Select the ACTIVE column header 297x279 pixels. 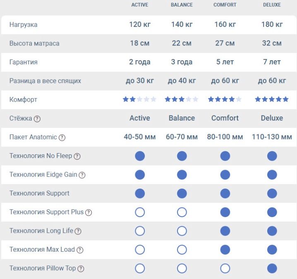pos(140,5)
